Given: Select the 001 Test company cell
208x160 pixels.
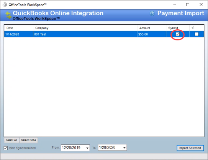Looking at the screenshot, I should [x=85, y=34].
